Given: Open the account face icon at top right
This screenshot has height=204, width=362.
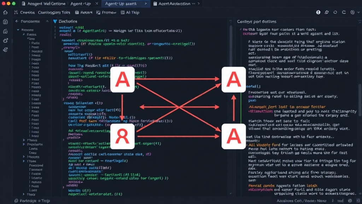Looking at the screenshot, I should click(x=352, y=12).
